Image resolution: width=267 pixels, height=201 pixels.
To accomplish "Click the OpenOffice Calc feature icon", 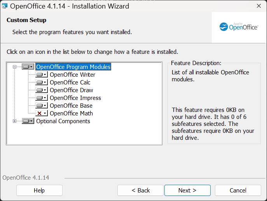I will click(x=41, y=82).
